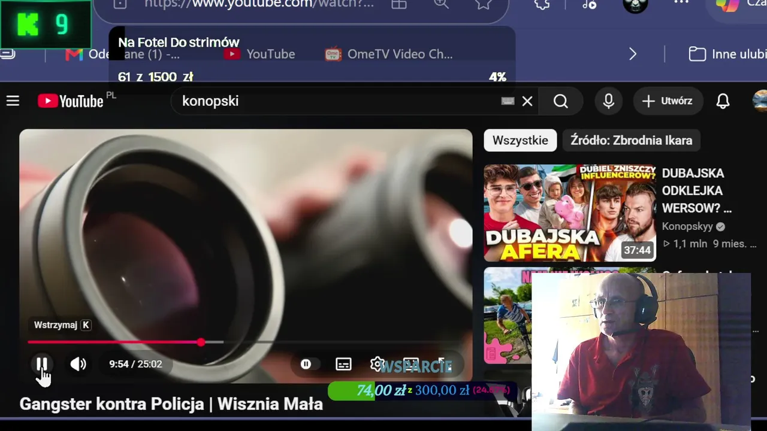767x431 pixels.
Task: Click the 9:54 / 25:02 time display
Action: click(135, 364)
